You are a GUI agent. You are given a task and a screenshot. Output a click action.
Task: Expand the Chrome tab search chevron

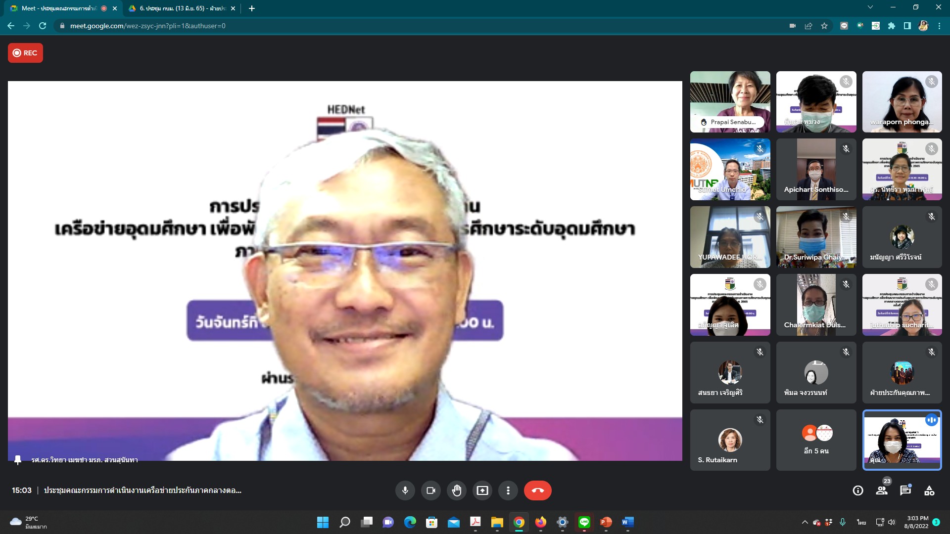click(870, 7)
